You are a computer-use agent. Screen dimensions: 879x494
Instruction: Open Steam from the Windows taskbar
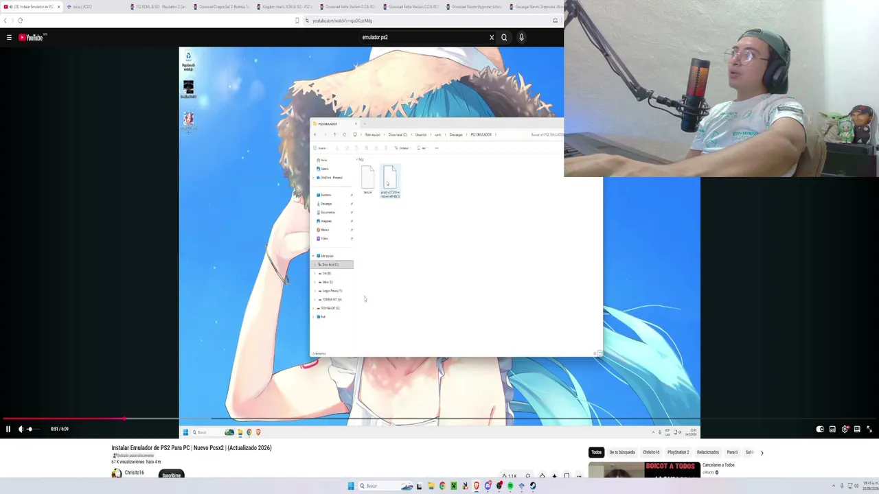[533, 486]
